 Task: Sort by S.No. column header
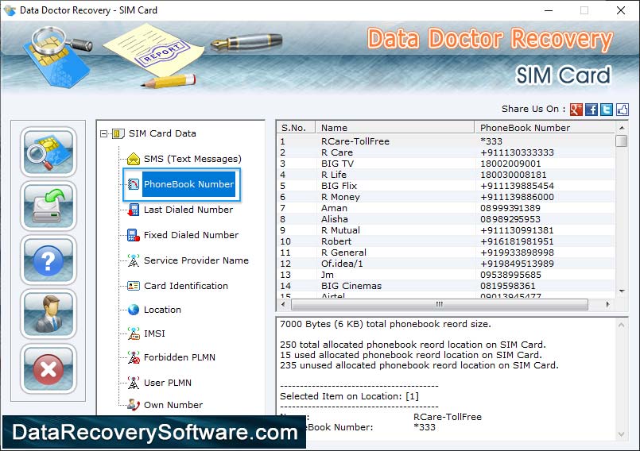click(296, 128)
